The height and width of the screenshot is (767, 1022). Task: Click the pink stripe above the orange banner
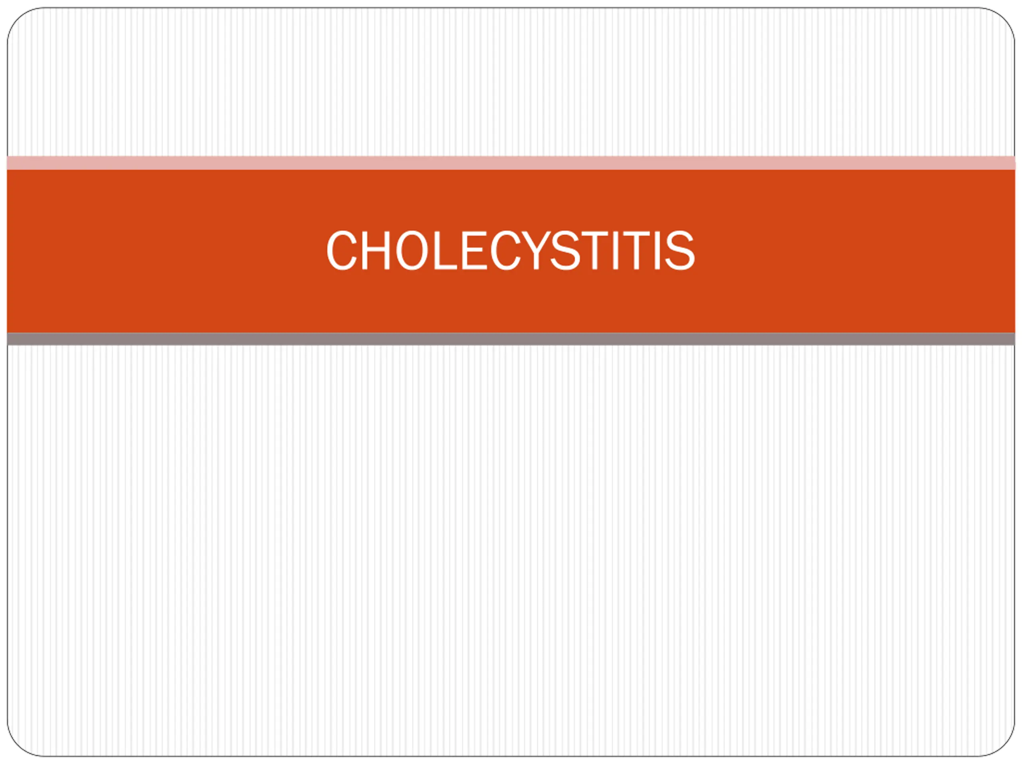point(511,163)
